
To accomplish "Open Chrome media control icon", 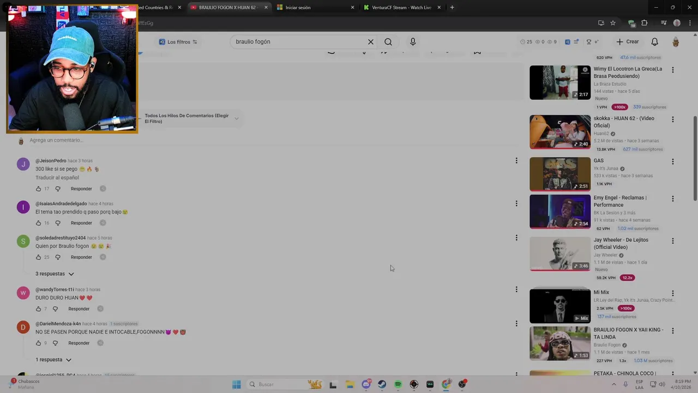I will coord(664,23).
